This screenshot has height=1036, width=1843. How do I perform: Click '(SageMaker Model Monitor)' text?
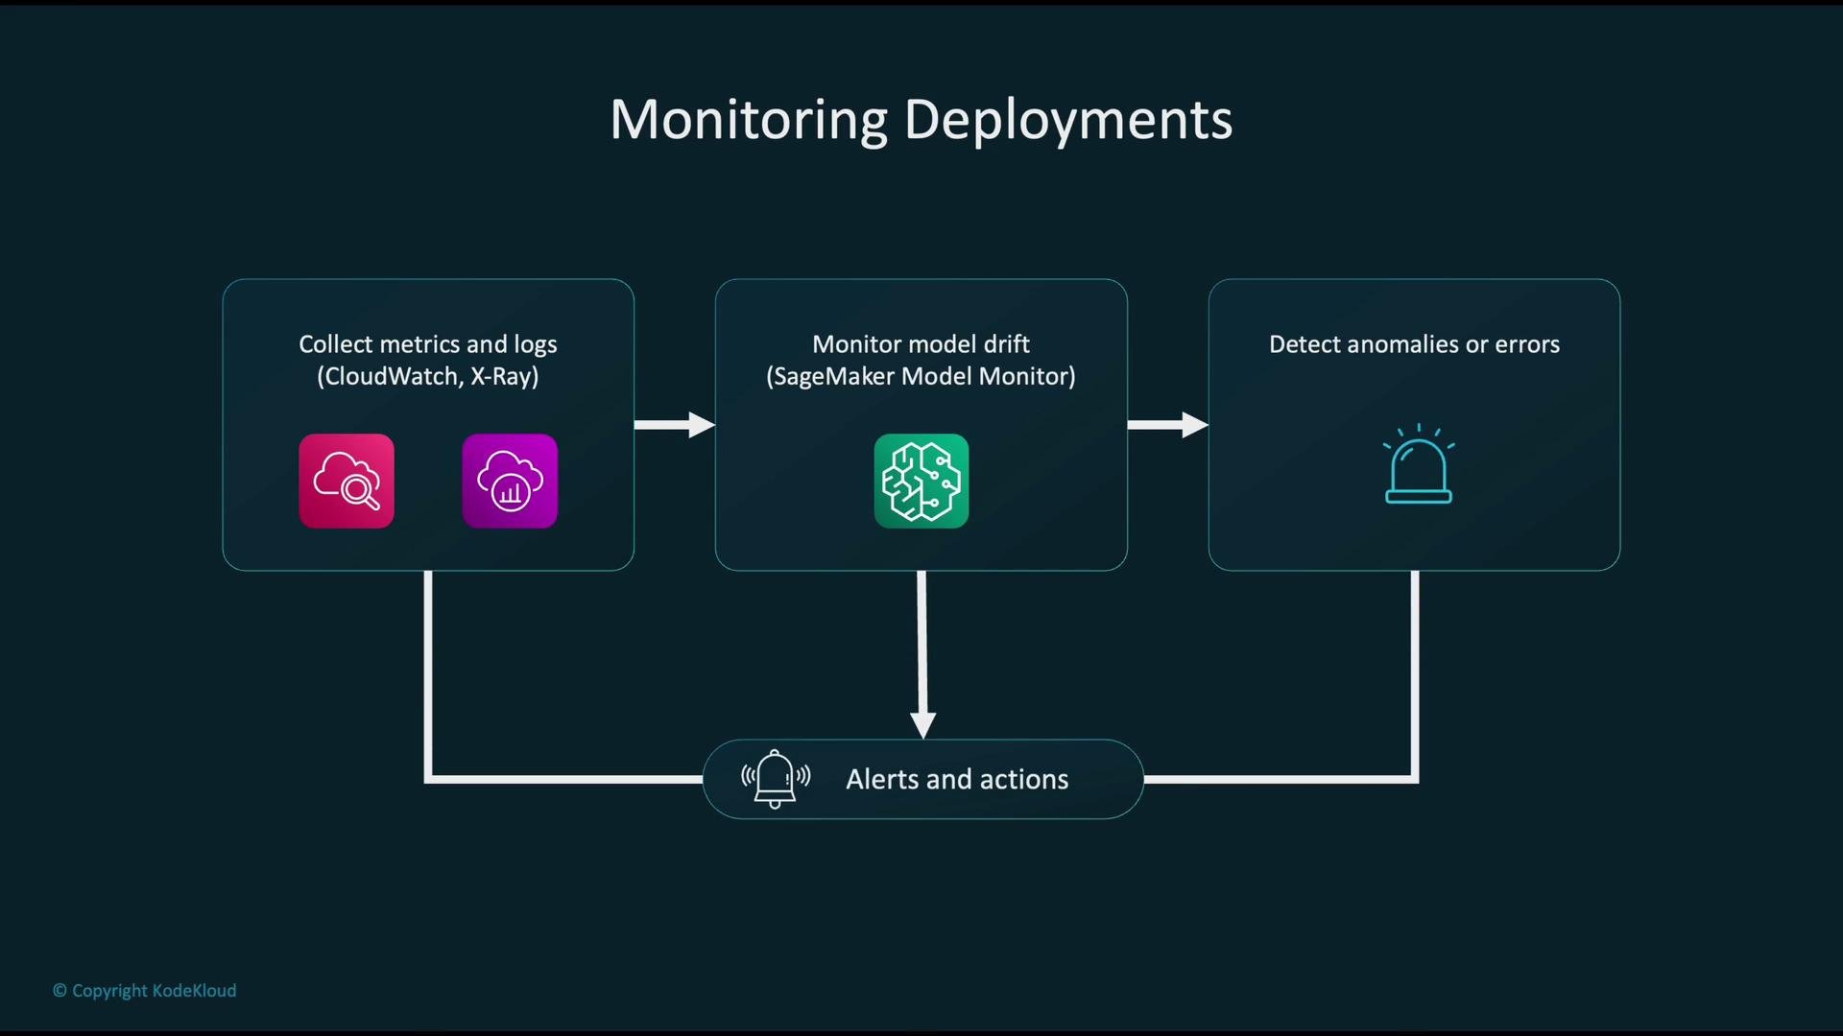click(921, 376)
